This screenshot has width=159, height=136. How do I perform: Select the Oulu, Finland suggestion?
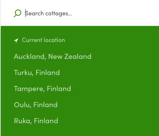click(36, 105)
